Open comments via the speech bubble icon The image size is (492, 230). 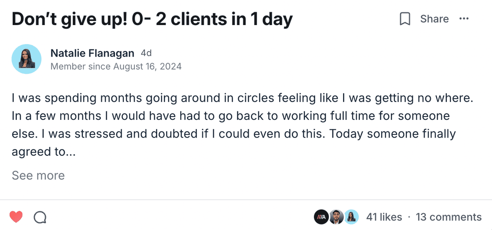40,217
